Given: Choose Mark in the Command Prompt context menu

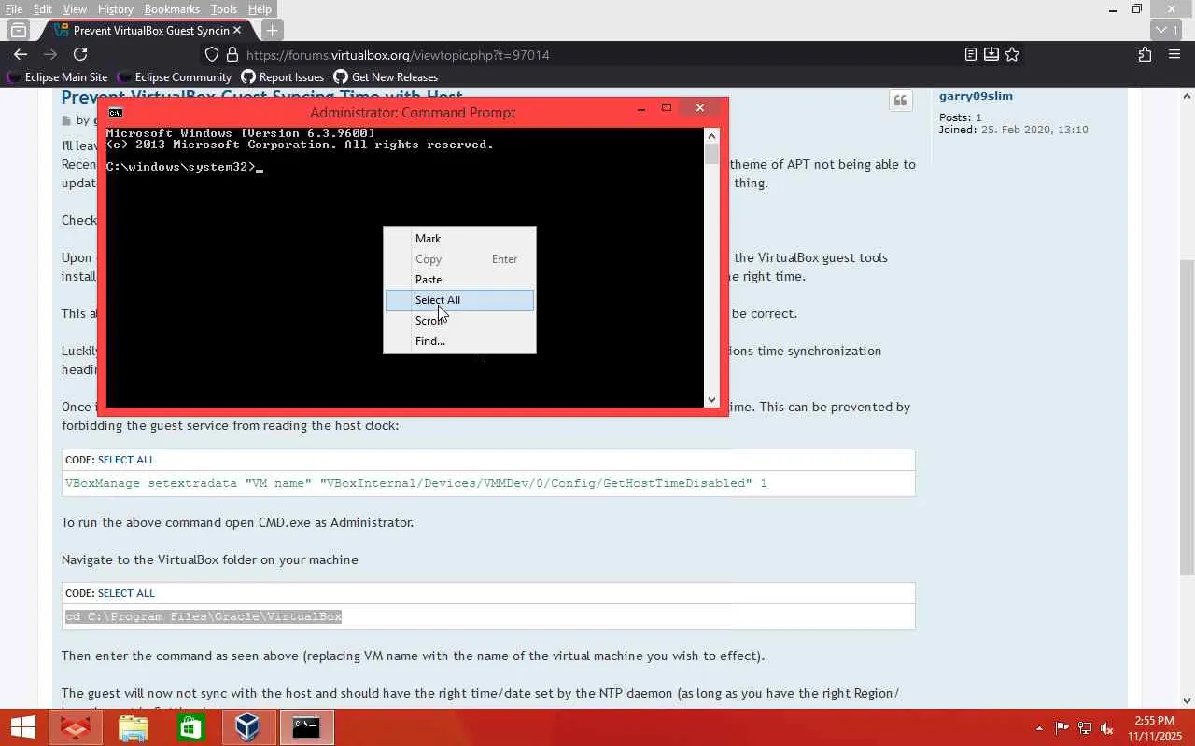Looking at the screenshot, I should click(459, 239).
